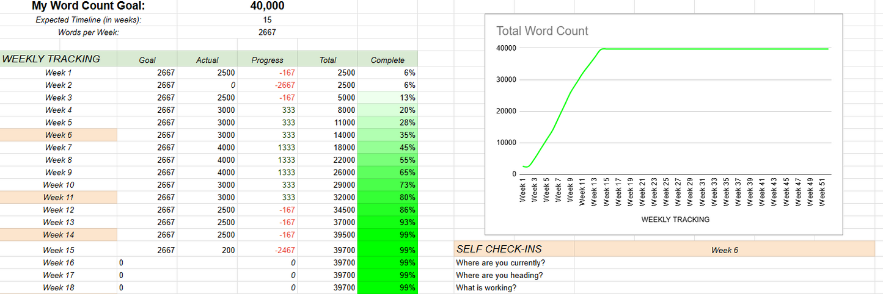The image size is (883, 294).
Task: Select the Week 18 row label
Action: click(59, 288)
